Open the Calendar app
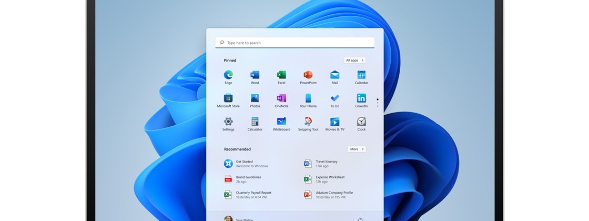This screenshot has width=589, height=221. coord(361,77)
